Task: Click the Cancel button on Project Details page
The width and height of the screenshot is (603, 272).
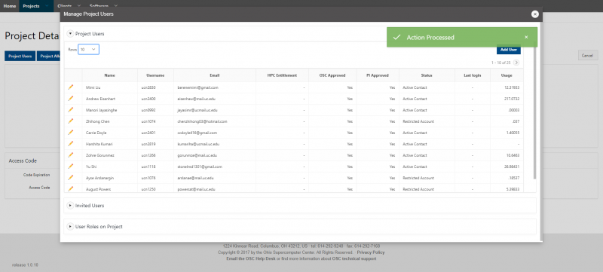Action: point(587,56)
